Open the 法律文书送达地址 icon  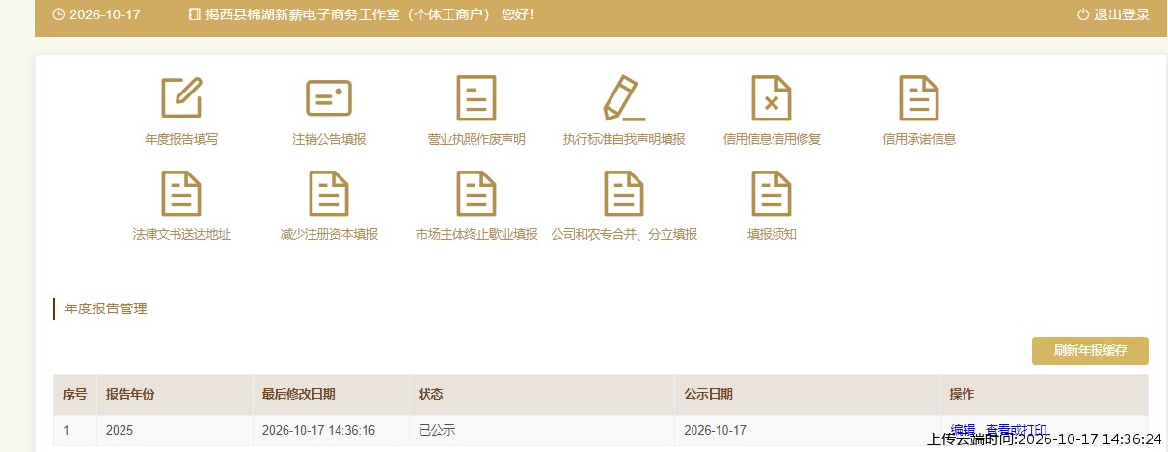[181, 193]
